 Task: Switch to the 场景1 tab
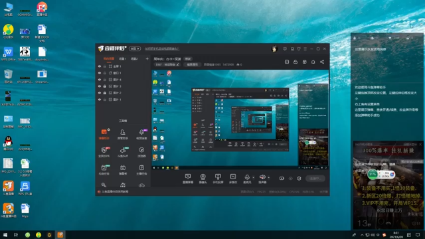[x=122, y=59]
